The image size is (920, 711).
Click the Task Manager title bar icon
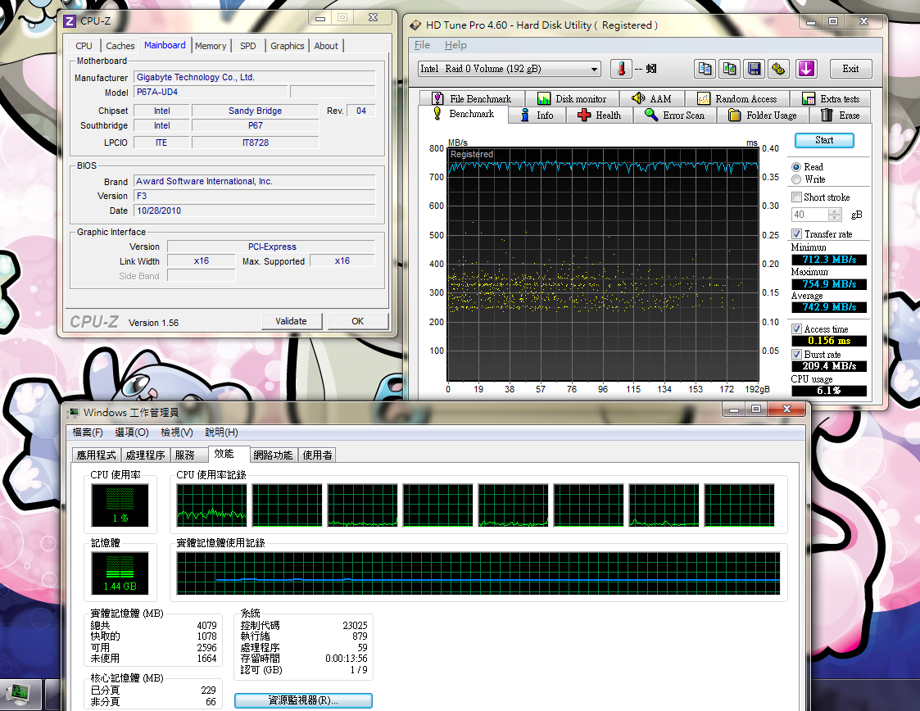click(74, 413)
